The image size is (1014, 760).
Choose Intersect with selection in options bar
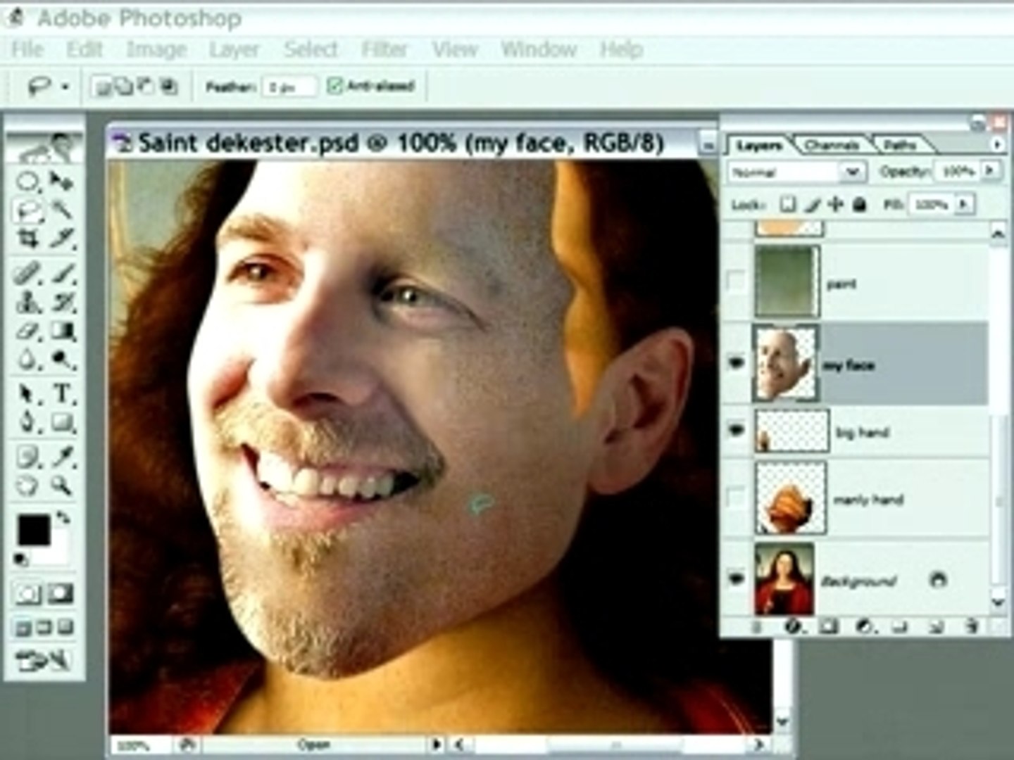168,87
